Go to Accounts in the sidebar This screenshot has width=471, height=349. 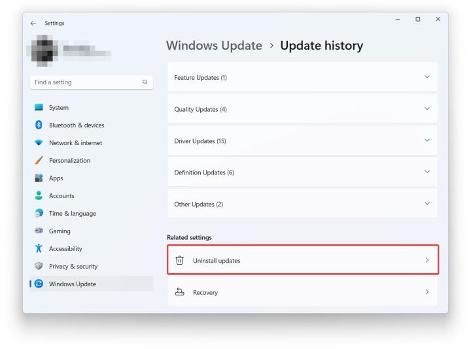pyautogui.click(x=61, y=196)
